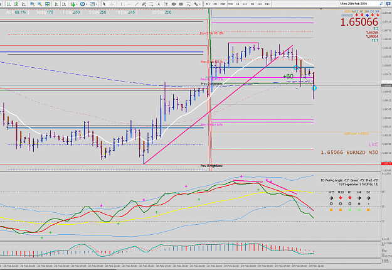
Task: Click the 'ADR Low' orange label
Action: 356,134
